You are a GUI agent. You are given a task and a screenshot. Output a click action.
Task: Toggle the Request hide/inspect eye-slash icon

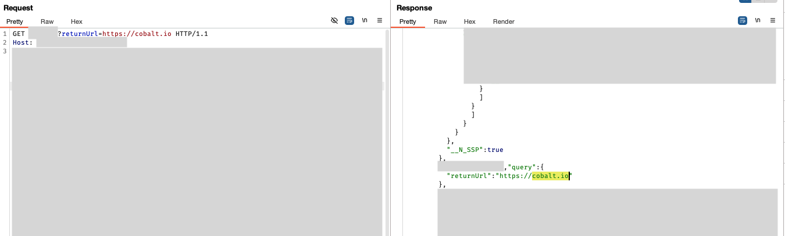(x=334, y=20)
